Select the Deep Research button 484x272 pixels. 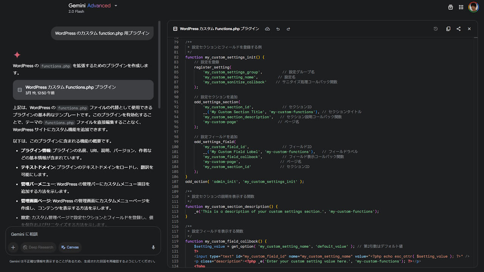click(38, 247)
